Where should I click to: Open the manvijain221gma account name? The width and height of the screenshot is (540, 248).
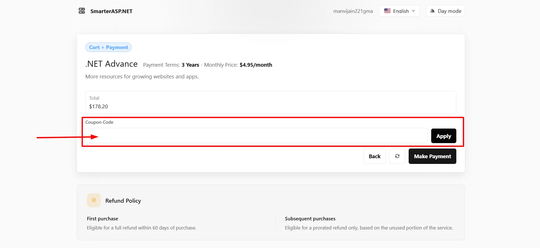tap(353, 11)
